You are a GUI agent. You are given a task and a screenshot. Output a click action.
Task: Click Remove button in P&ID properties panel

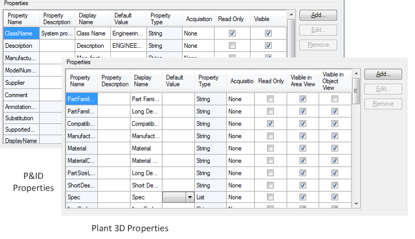tap(318, 45)
